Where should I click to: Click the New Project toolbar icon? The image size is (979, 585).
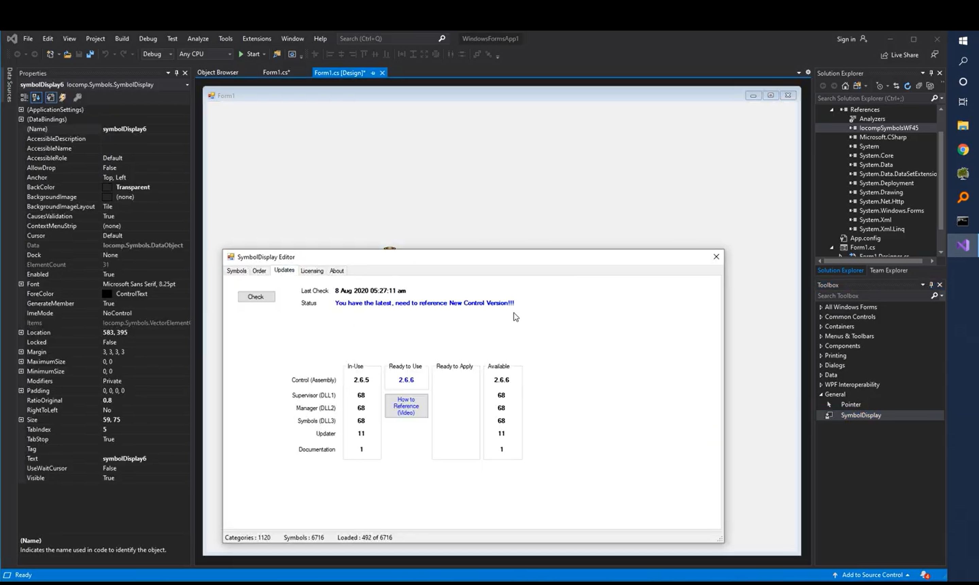tap(50, 54)
